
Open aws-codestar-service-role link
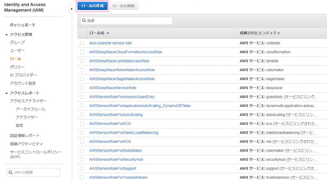110,43
